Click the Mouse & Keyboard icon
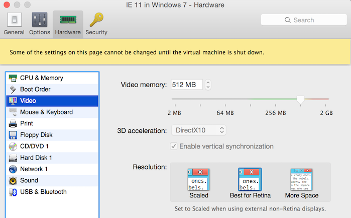The height and width of the screenshot is (218, 351). coord(13,112)
